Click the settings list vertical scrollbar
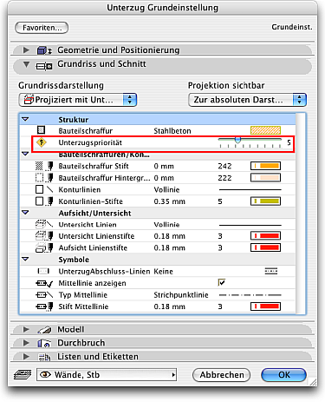Viewport: 325px width, 402px height. click(x=301, y=214)
